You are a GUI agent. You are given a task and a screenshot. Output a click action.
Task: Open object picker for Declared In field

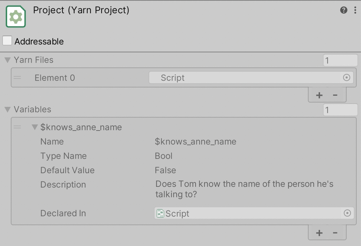pyautogui.click(x=347, y=213)
